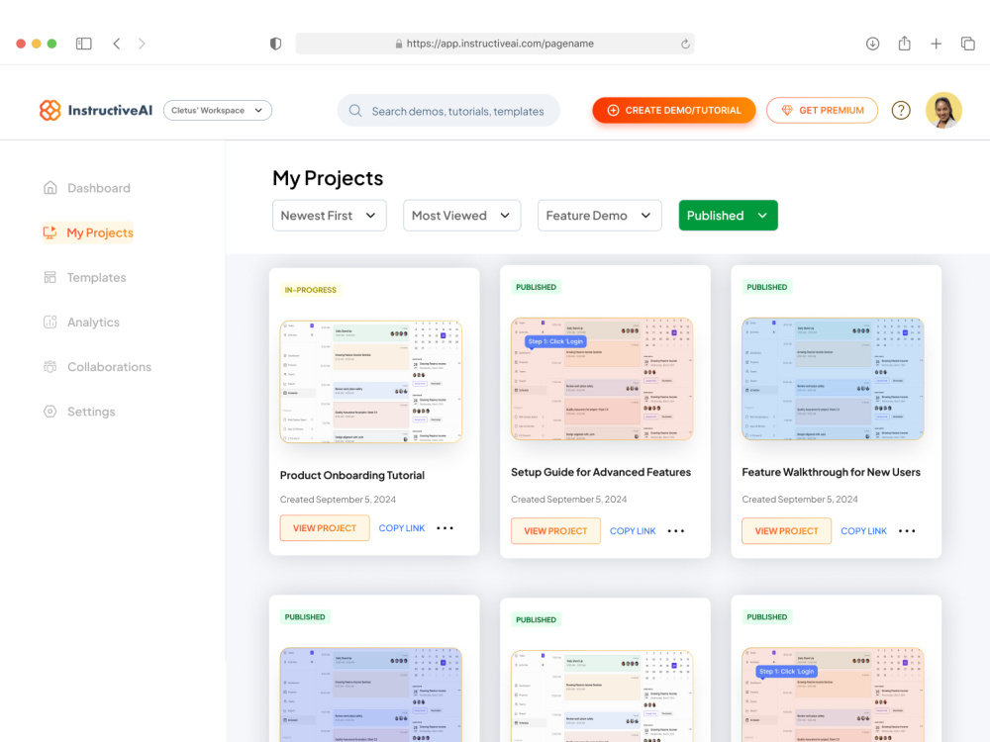Screen dimensions: 990x742
Task: Toggle the browser sidebar icon
Action: (x=84, y=44)
